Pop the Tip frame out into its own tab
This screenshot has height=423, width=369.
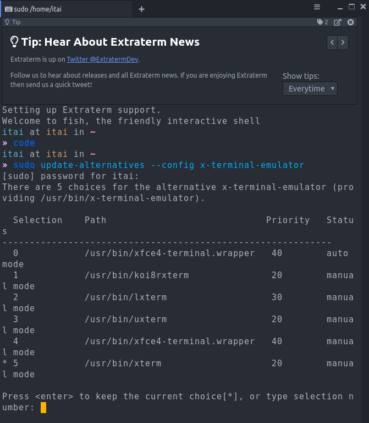338,23
